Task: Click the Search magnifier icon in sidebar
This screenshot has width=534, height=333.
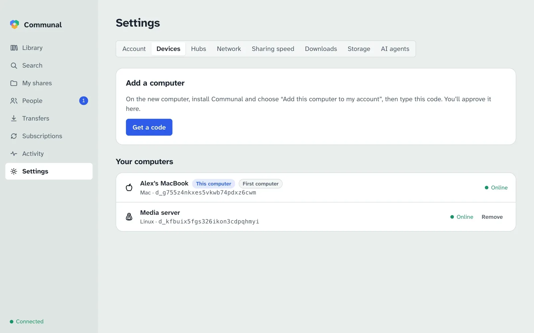Action: 14,65
